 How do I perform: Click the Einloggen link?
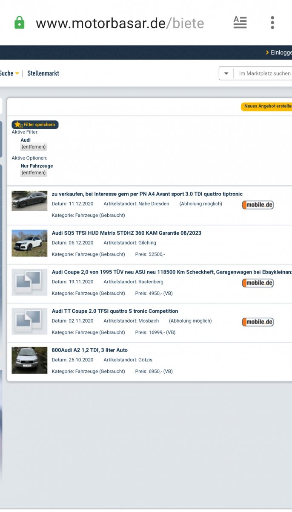280,52
